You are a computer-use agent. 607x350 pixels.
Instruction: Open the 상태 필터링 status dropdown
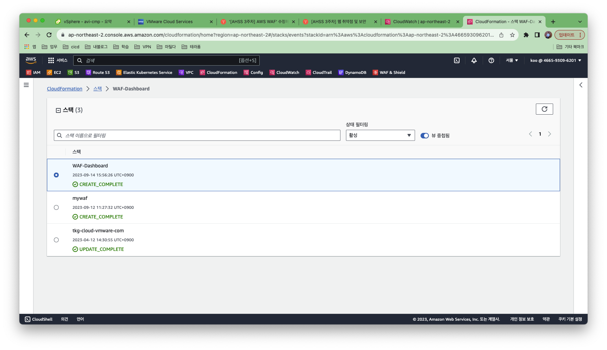[x=380, y=135]
